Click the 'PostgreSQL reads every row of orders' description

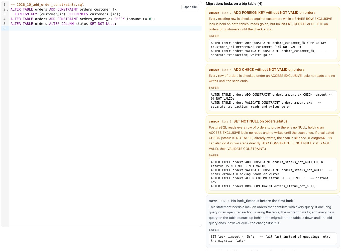pos(271,138)
